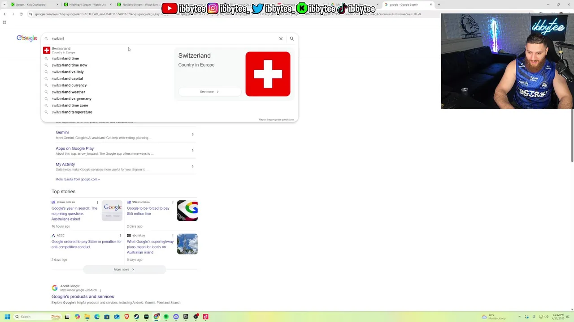Close the google - Google Search tab
The width and height of the screenshot is (574, 322).
(431, 4)
